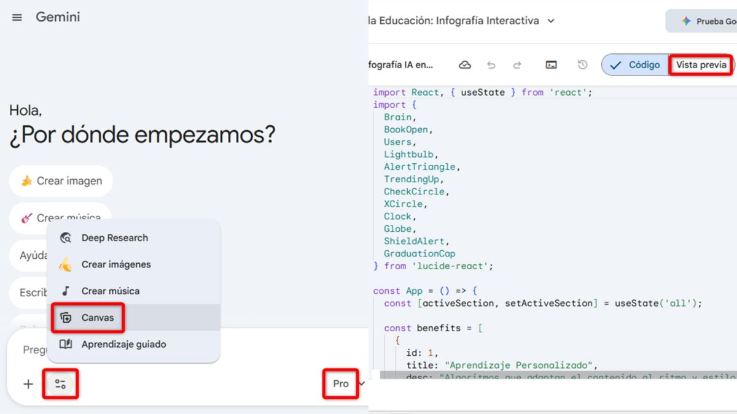Click the ¿Por dónde empezamos? heading
This screenshot has height=414, width=737.
tap(142, 134)
